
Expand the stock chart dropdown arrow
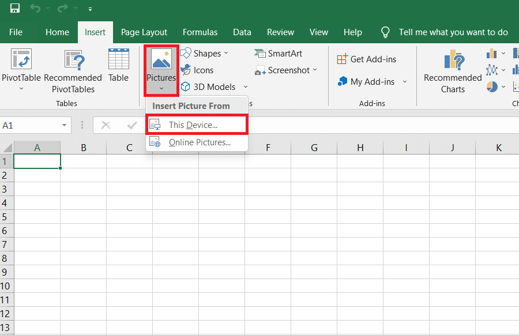pos(503,70)
